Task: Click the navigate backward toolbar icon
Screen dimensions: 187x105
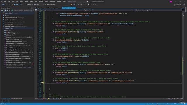Action: pyautogui.click(x=3, y=5)
